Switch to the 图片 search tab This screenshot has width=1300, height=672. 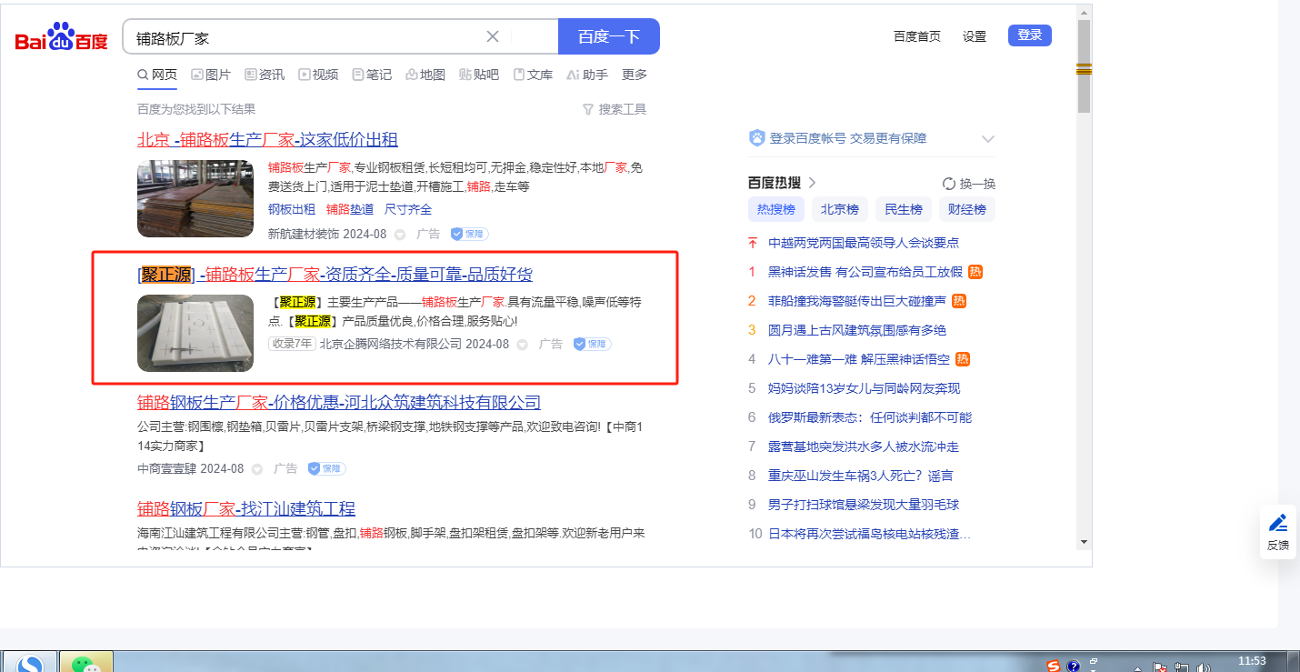(211, 75)
